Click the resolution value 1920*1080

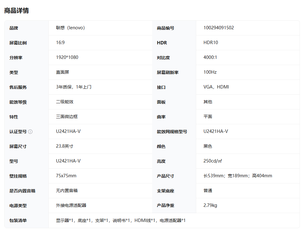(67, 58)
